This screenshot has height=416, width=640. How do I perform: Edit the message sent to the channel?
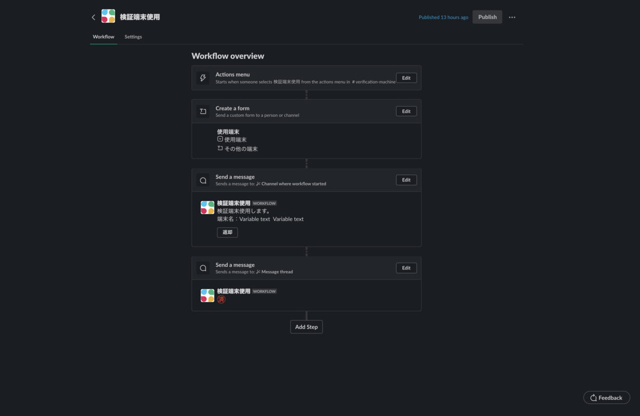[x=406, y=180]
